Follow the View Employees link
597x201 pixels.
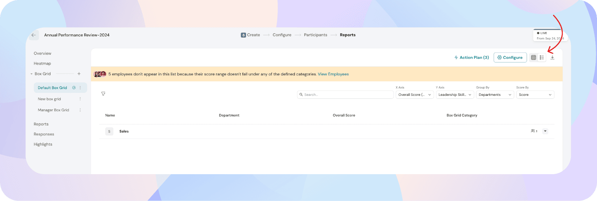[x=333, y=74]
